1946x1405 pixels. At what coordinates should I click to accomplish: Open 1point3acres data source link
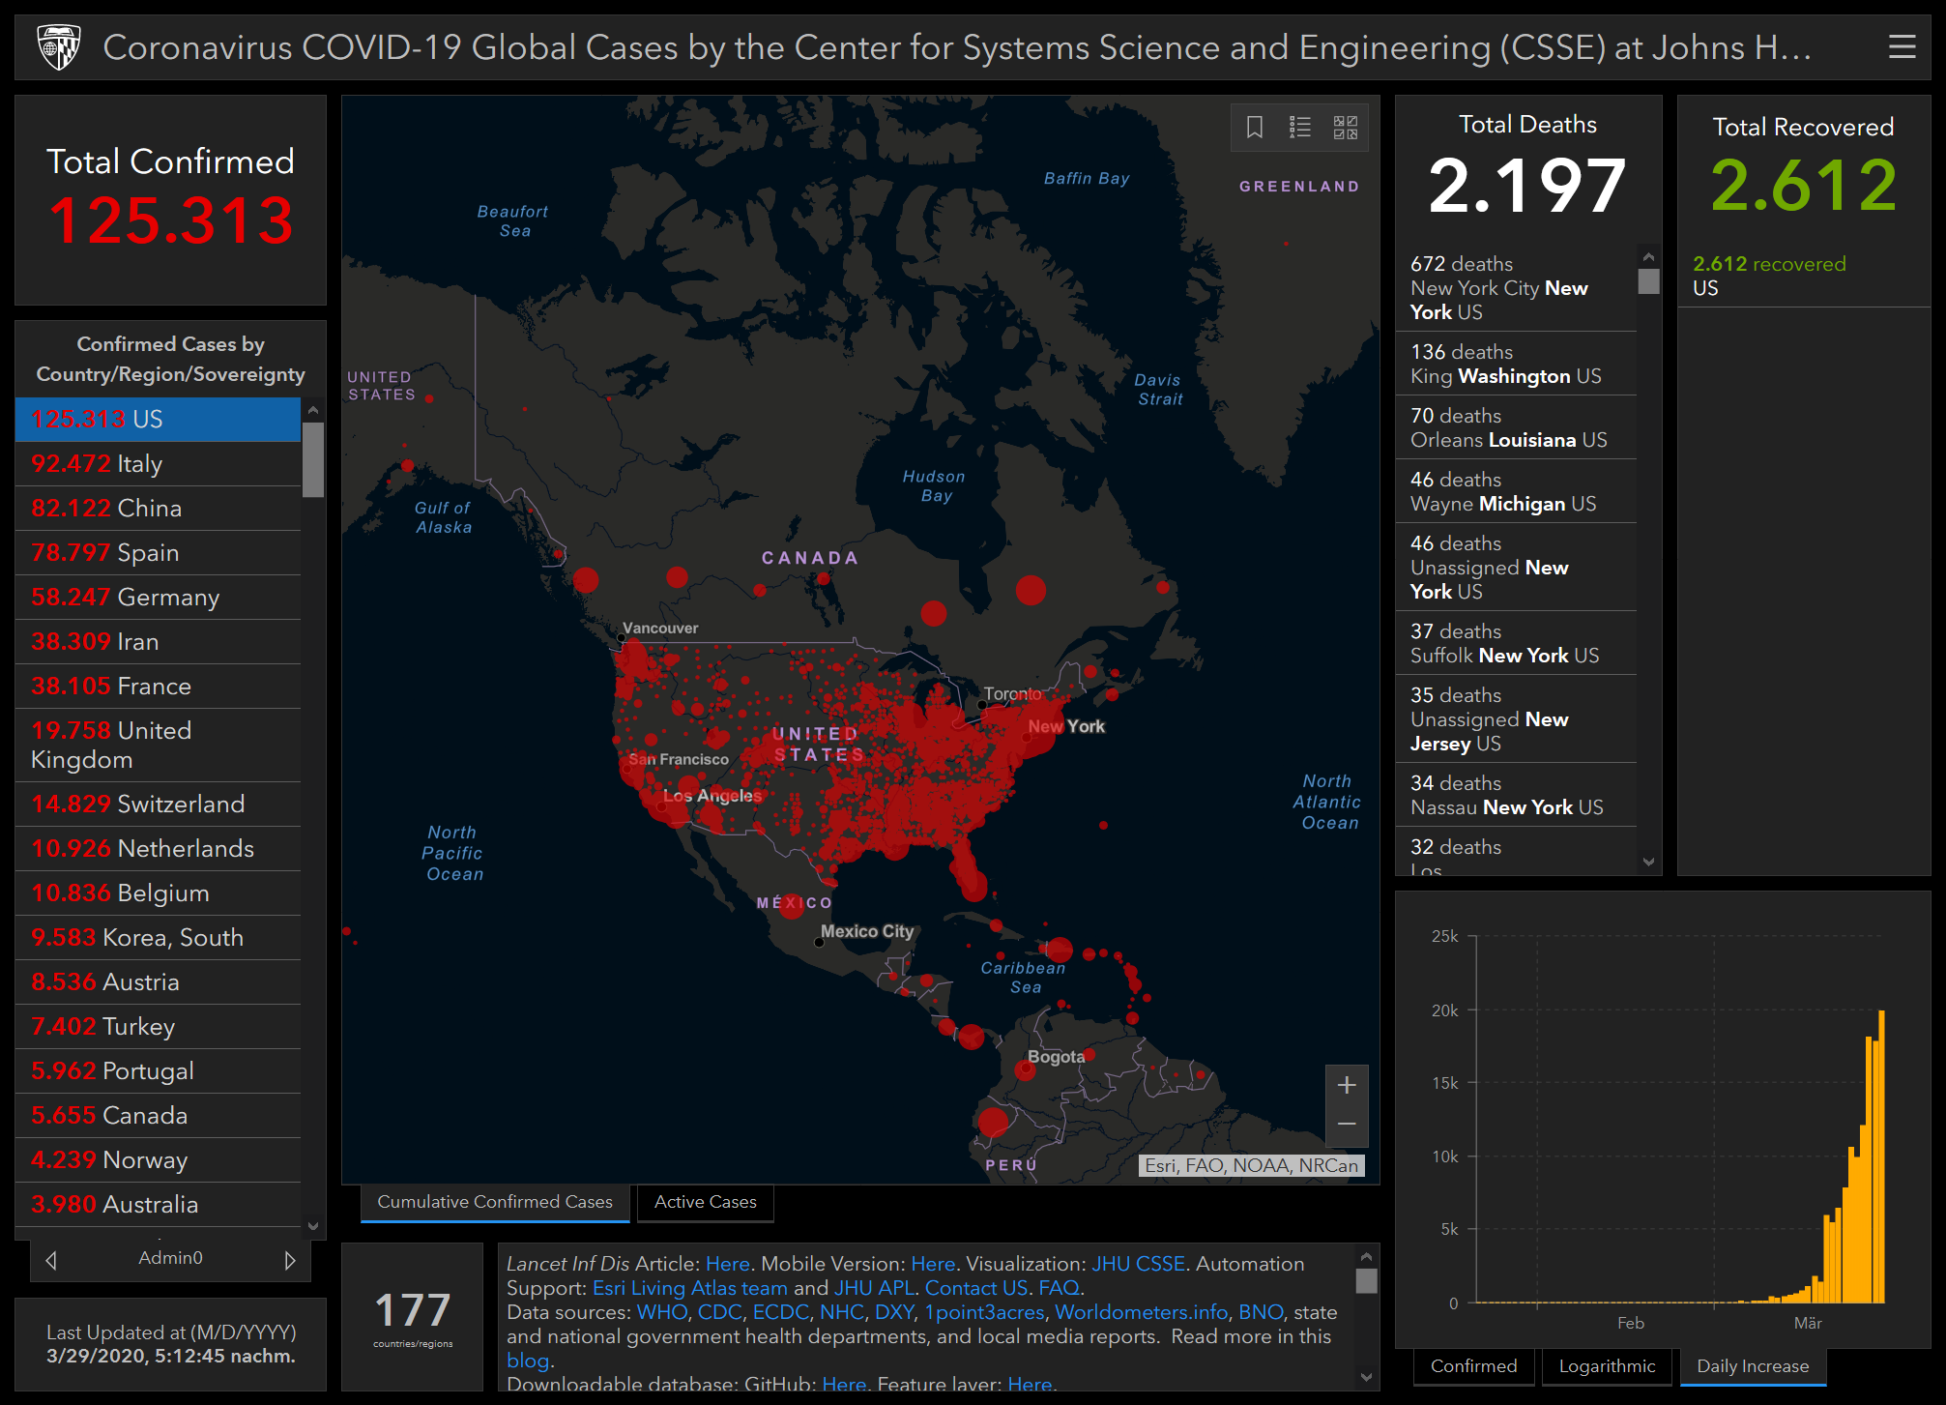click(x=984, y=1312)
